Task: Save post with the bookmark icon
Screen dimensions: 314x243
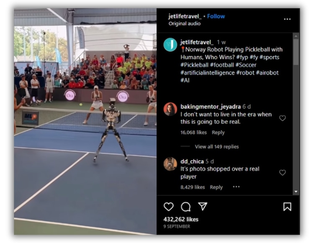Action: (x=287, y=207)
